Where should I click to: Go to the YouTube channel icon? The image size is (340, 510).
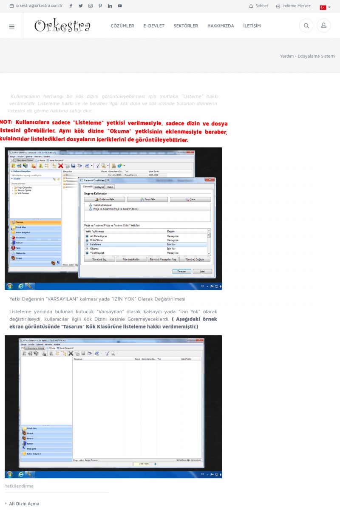pyautogui.click(x=120, y=6)
